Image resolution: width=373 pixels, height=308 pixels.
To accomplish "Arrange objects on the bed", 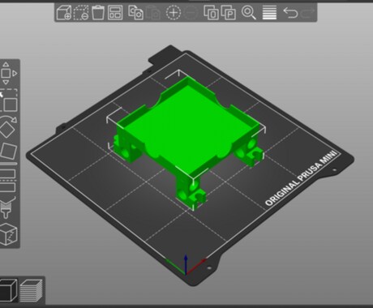I will (115, 13).
